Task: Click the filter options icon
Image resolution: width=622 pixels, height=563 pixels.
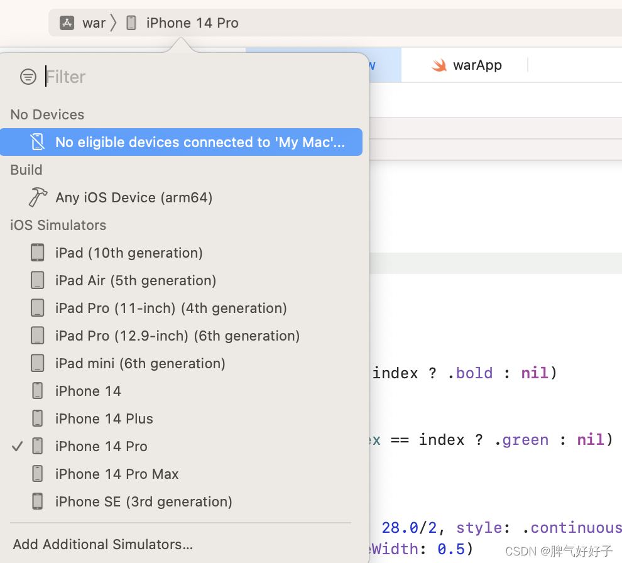Action: coord(28,77)
